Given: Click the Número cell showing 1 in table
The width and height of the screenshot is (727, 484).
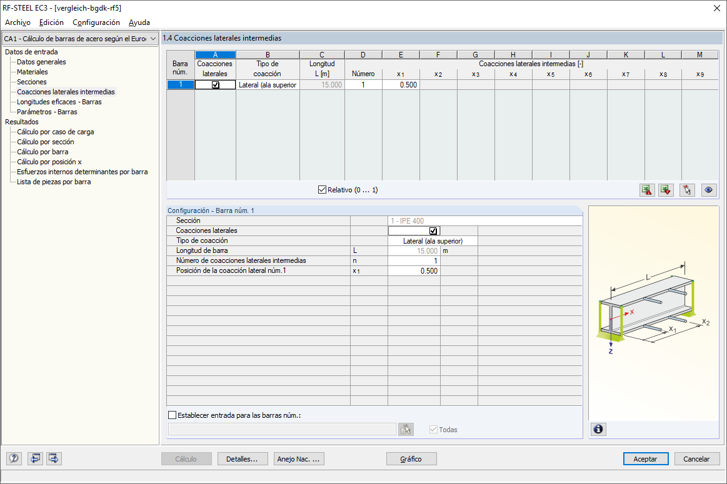Looking at the screenshot, I should tap(364, 85).
